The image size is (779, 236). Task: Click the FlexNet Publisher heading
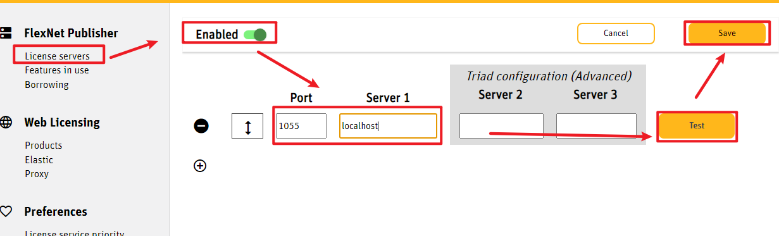71,33
